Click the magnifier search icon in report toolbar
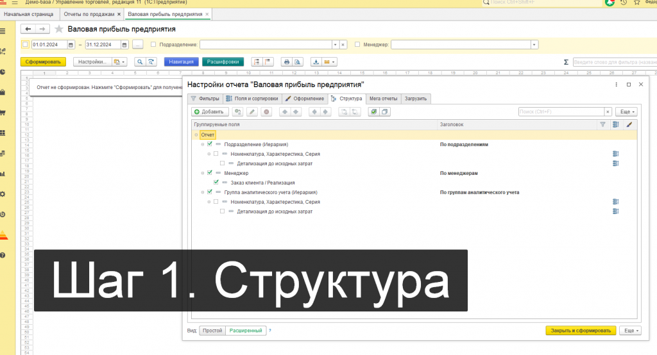This screenshot has height=355, width=657. pos(140,62)
